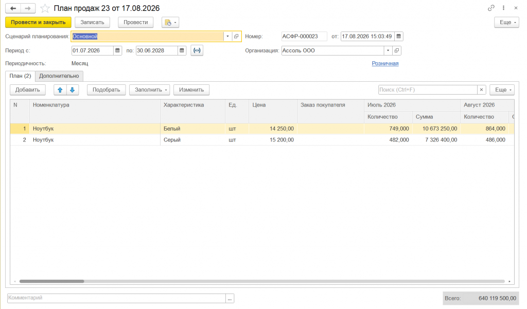
Task: Click Июль 2026 column header
Action: (412, 105)
